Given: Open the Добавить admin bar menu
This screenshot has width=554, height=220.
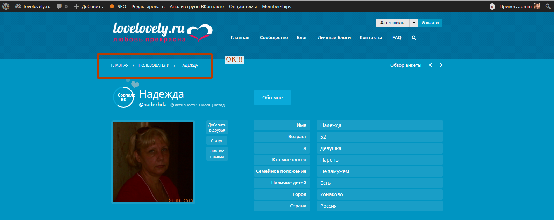Looking at the screenshot, I should pyautogui.click(x=88, y=6).
